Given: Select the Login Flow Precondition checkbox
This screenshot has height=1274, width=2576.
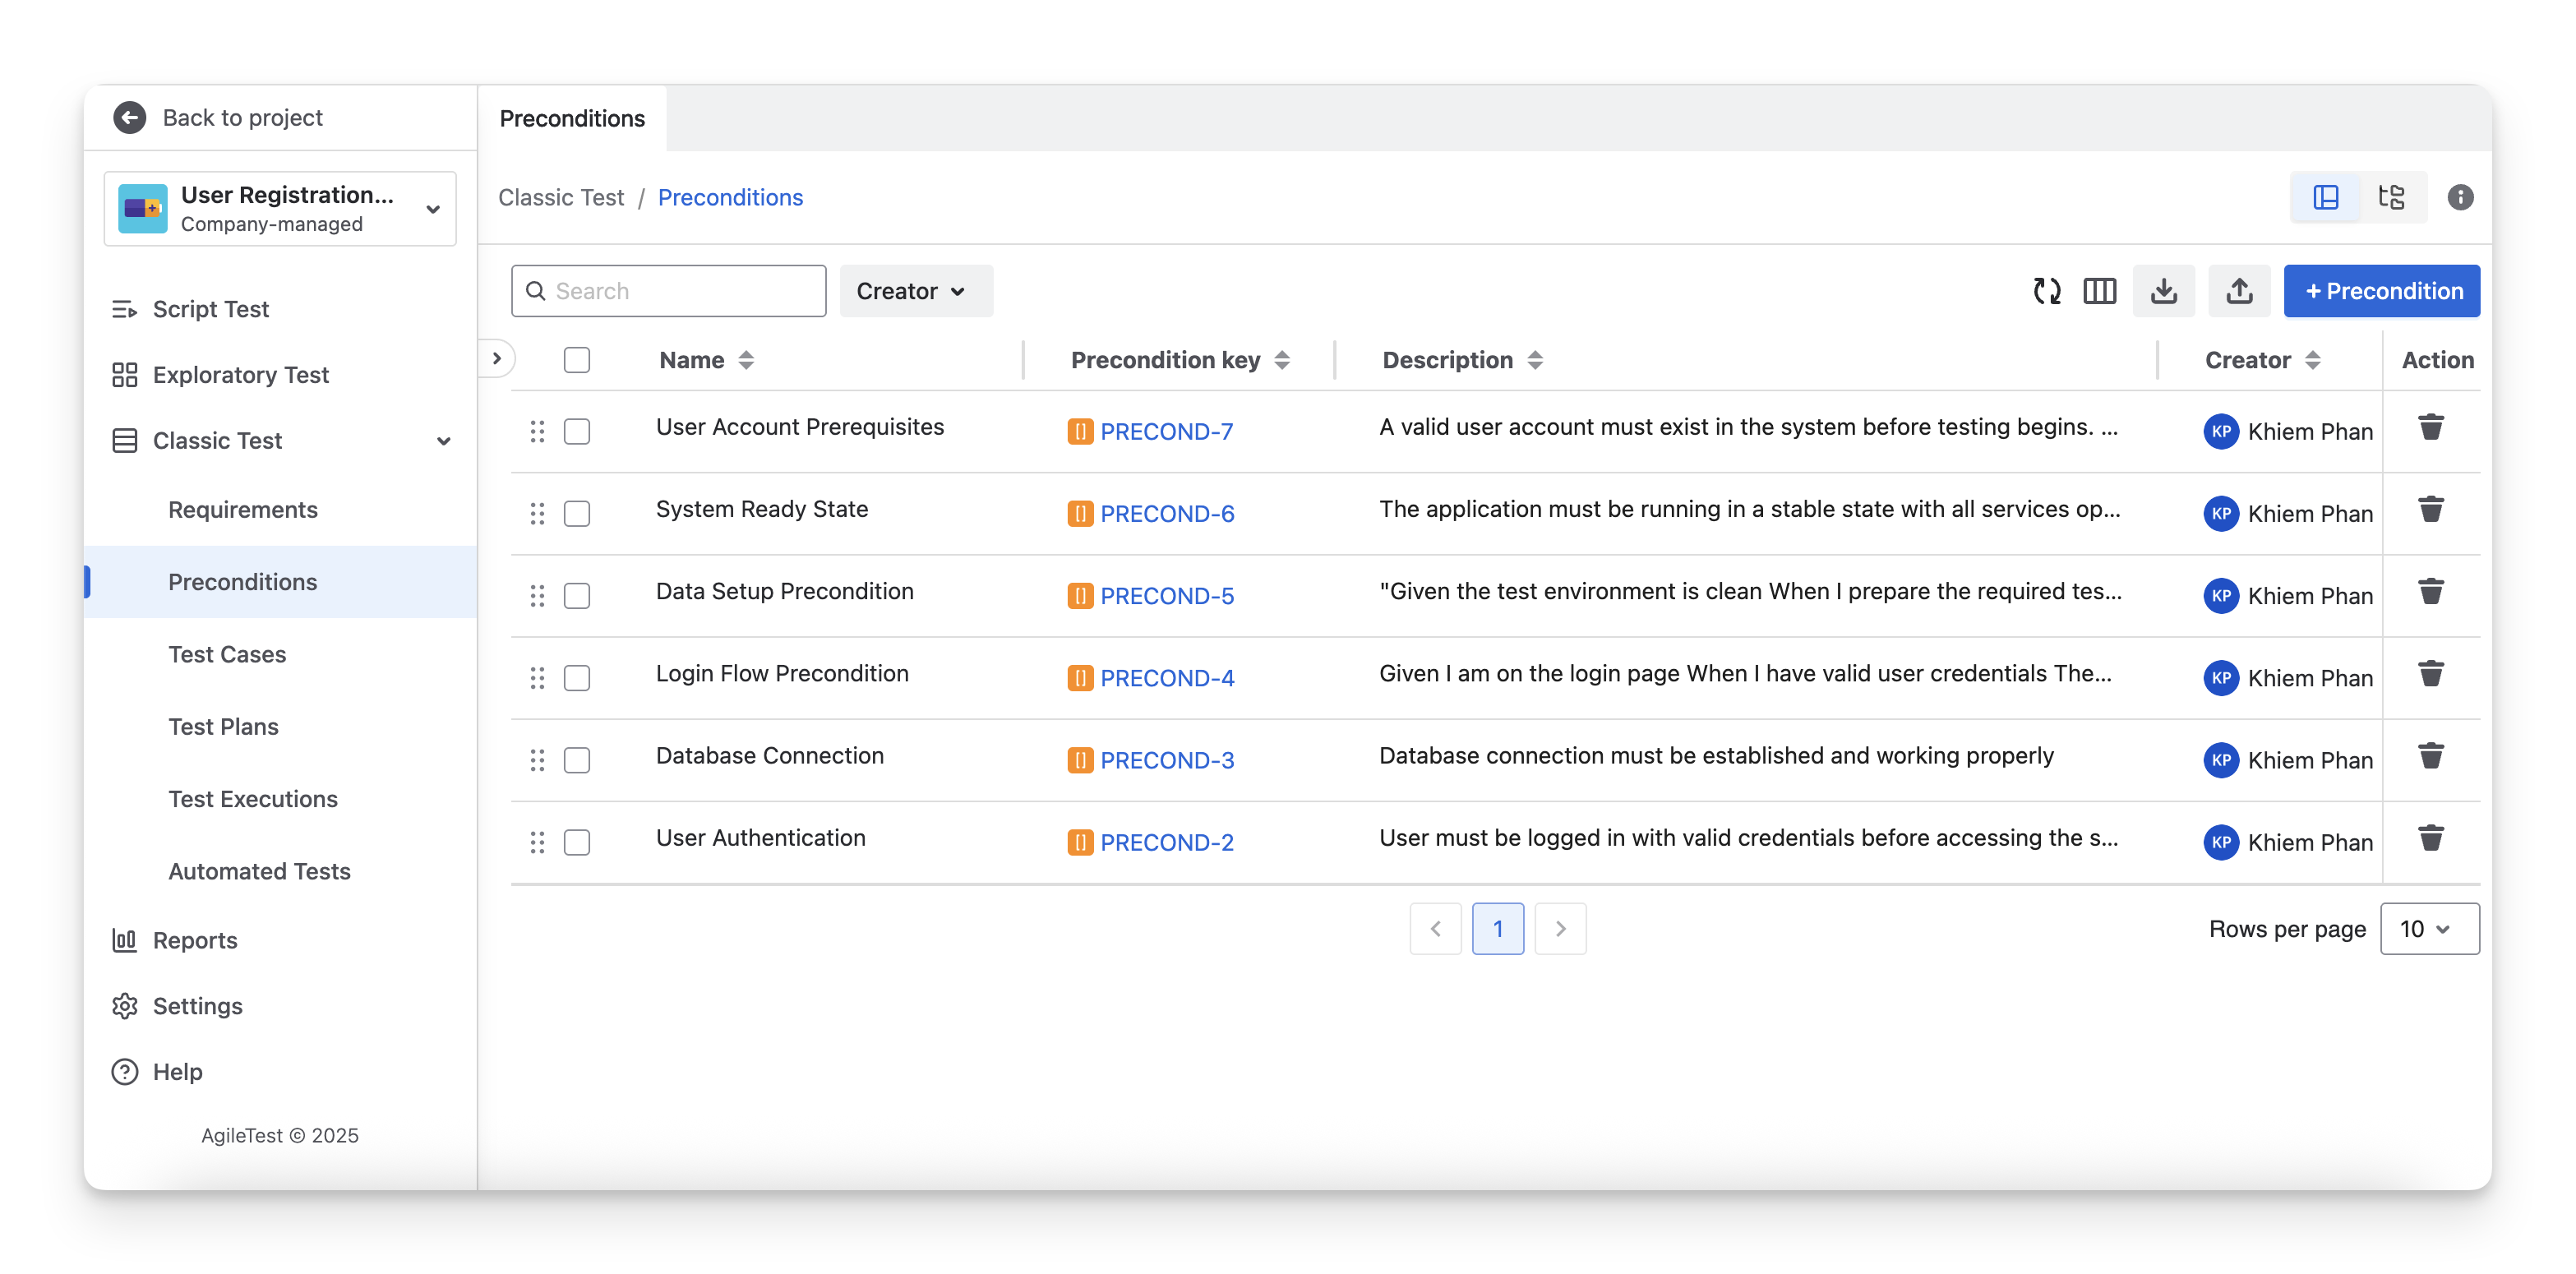Looking at the screenshot, I should point(577,678).
